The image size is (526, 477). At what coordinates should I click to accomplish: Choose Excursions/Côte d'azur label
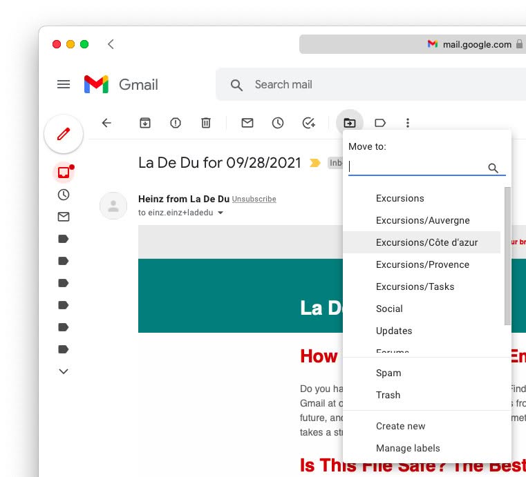(x=422, y=242)
